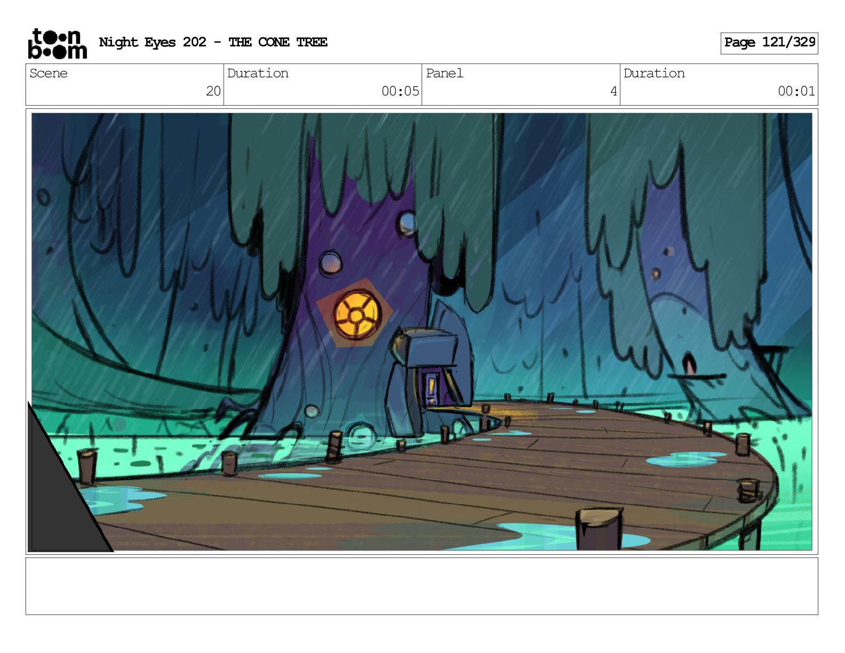Click the panel duration value '00:01'
Image resolution: width=845 pixels, height=653 pixels.
796,91
